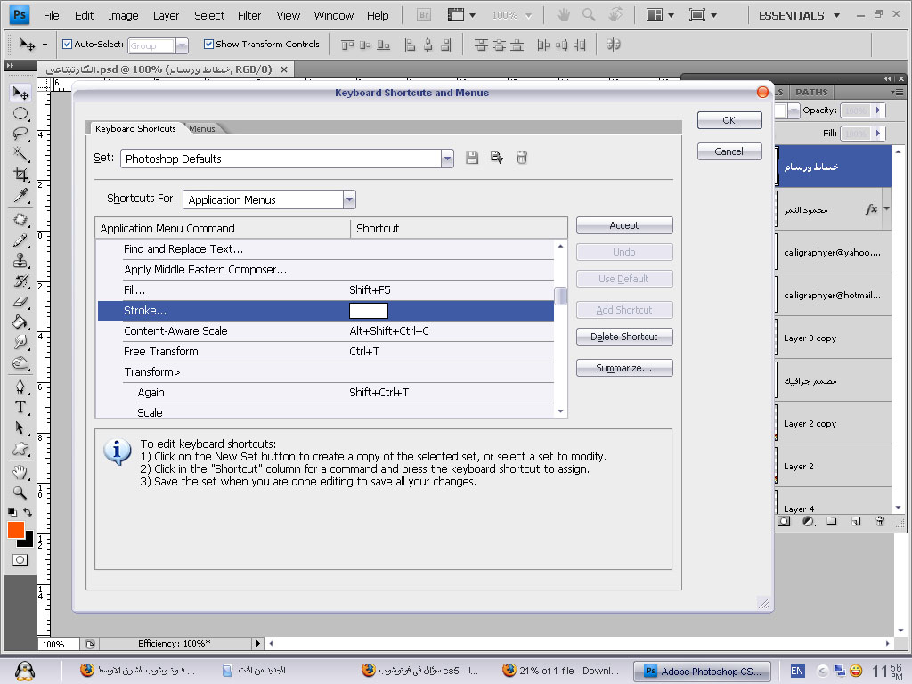912x684 pixels.
Task: Create new set from current shortcuts
Action: (x=497, y=158)
